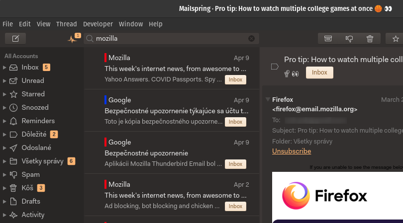
Task: Open the Window menu
Action: 131,24
